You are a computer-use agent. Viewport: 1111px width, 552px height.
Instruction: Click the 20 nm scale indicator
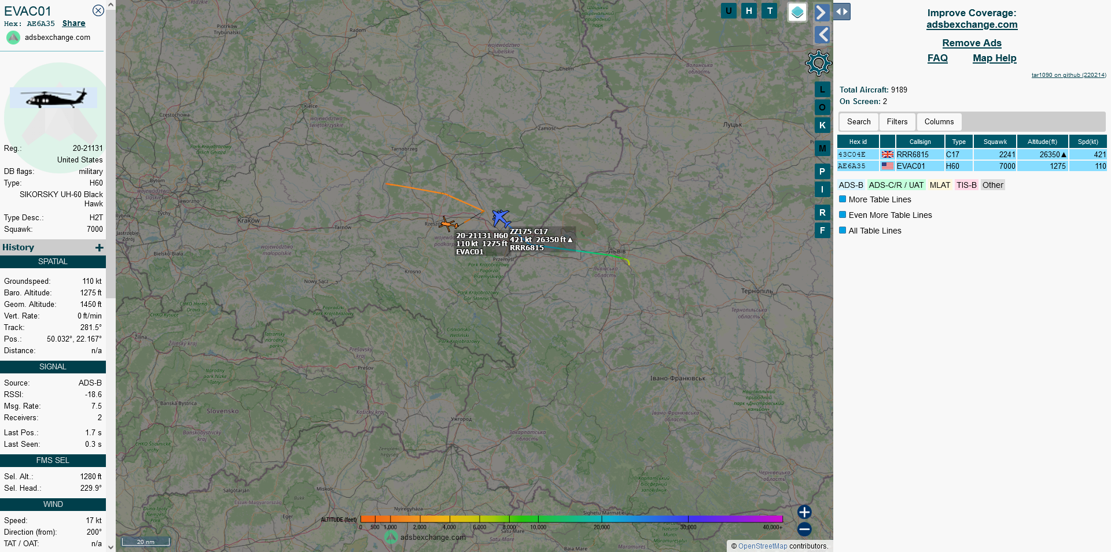tap(146, 542)
